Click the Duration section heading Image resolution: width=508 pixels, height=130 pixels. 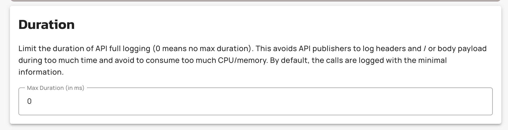47,25
